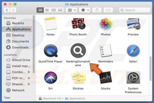Select the RankingDomainName app icon

78,51
